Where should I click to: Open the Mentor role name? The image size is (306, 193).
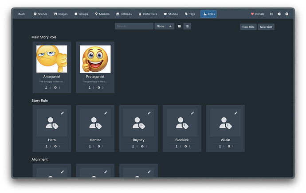point(95,140)
